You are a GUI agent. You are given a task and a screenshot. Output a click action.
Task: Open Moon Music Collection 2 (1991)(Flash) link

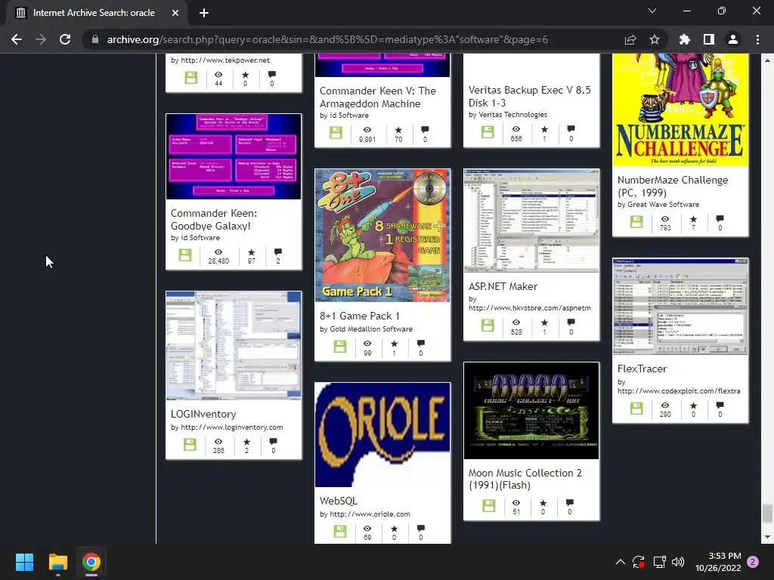(525, 479)
